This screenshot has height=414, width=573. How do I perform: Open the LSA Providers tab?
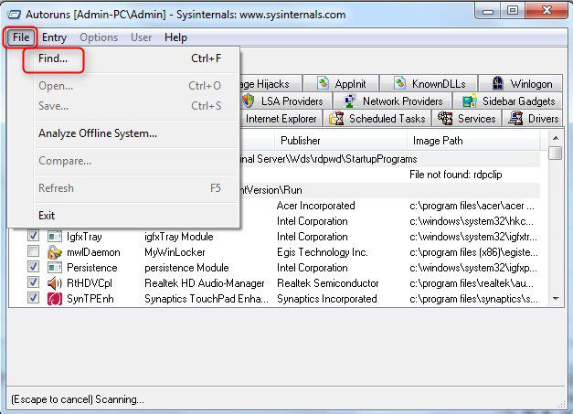pos(285,101)
